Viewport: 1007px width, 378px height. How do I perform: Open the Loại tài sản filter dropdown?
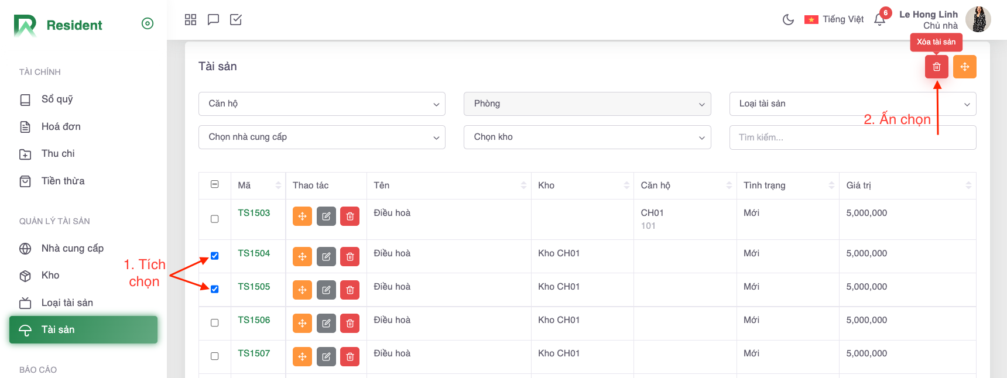coord(852,104)
